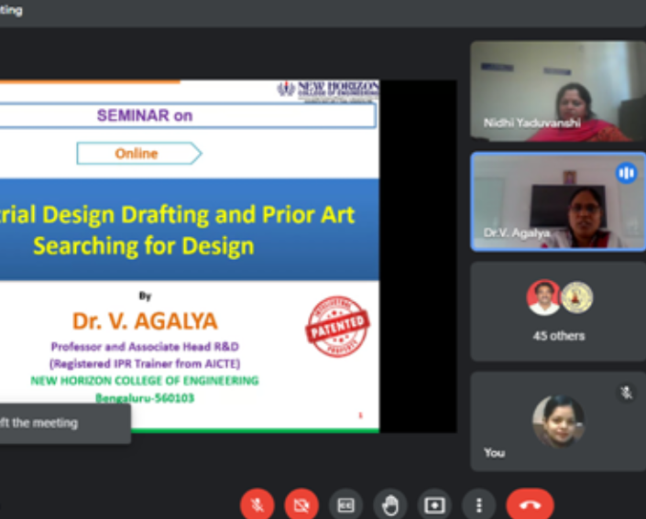The width and height of the screenshot is (646, 519).
Task: Click the 'Dr. V. AGALYA' name on slide
Action: pyautogui.click(x=145, y=321)
